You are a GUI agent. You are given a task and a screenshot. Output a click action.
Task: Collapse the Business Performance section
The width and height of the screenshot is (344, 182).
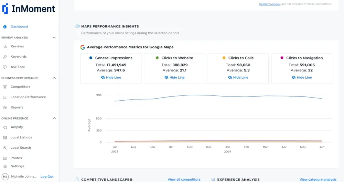pos(54,78)
